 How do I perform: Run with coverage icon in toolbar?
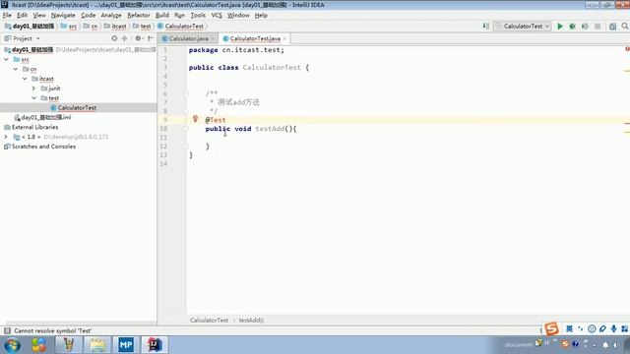pyautogui.click(x=585, y=27)
